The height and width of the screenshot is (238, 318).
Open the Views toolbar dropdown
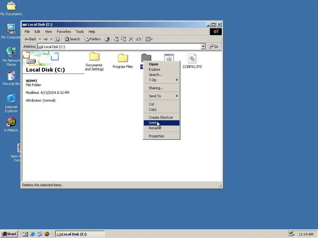[x=149, y=39]
